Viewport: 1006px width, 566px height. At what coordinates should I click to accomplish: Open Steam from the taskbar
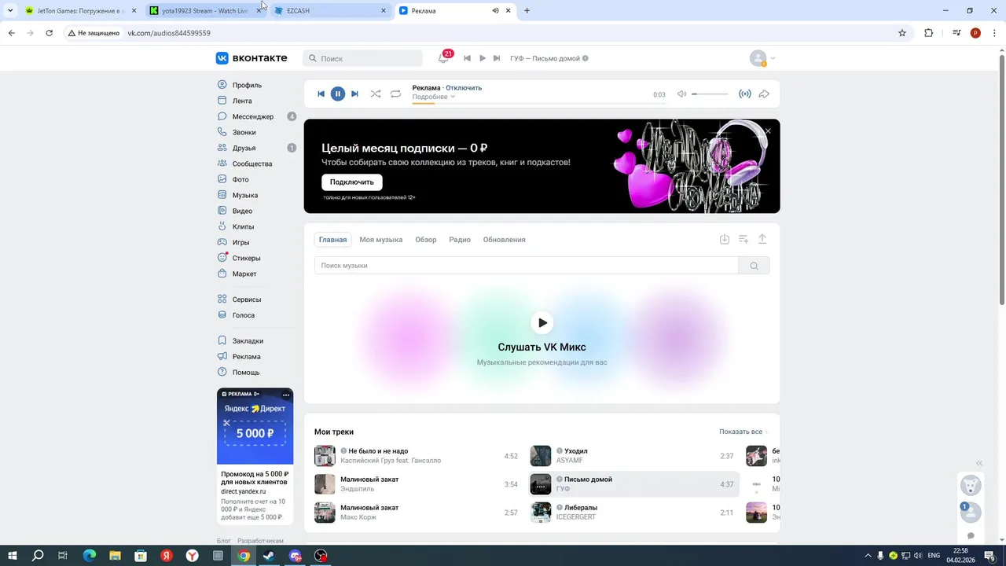pyautogui.click(x=269, y=556)
